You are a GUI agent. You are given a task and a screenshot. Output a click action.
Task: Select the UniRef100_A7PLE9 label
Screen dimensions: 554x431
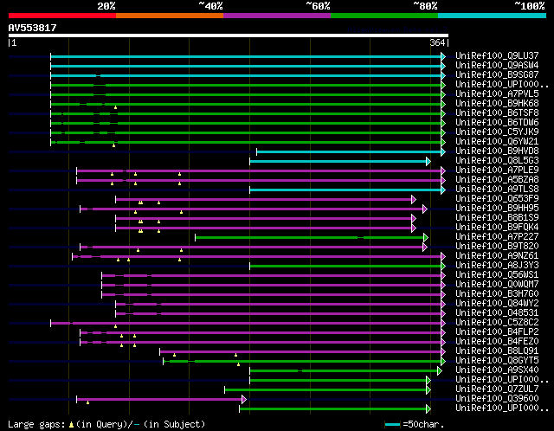point(497,170)
